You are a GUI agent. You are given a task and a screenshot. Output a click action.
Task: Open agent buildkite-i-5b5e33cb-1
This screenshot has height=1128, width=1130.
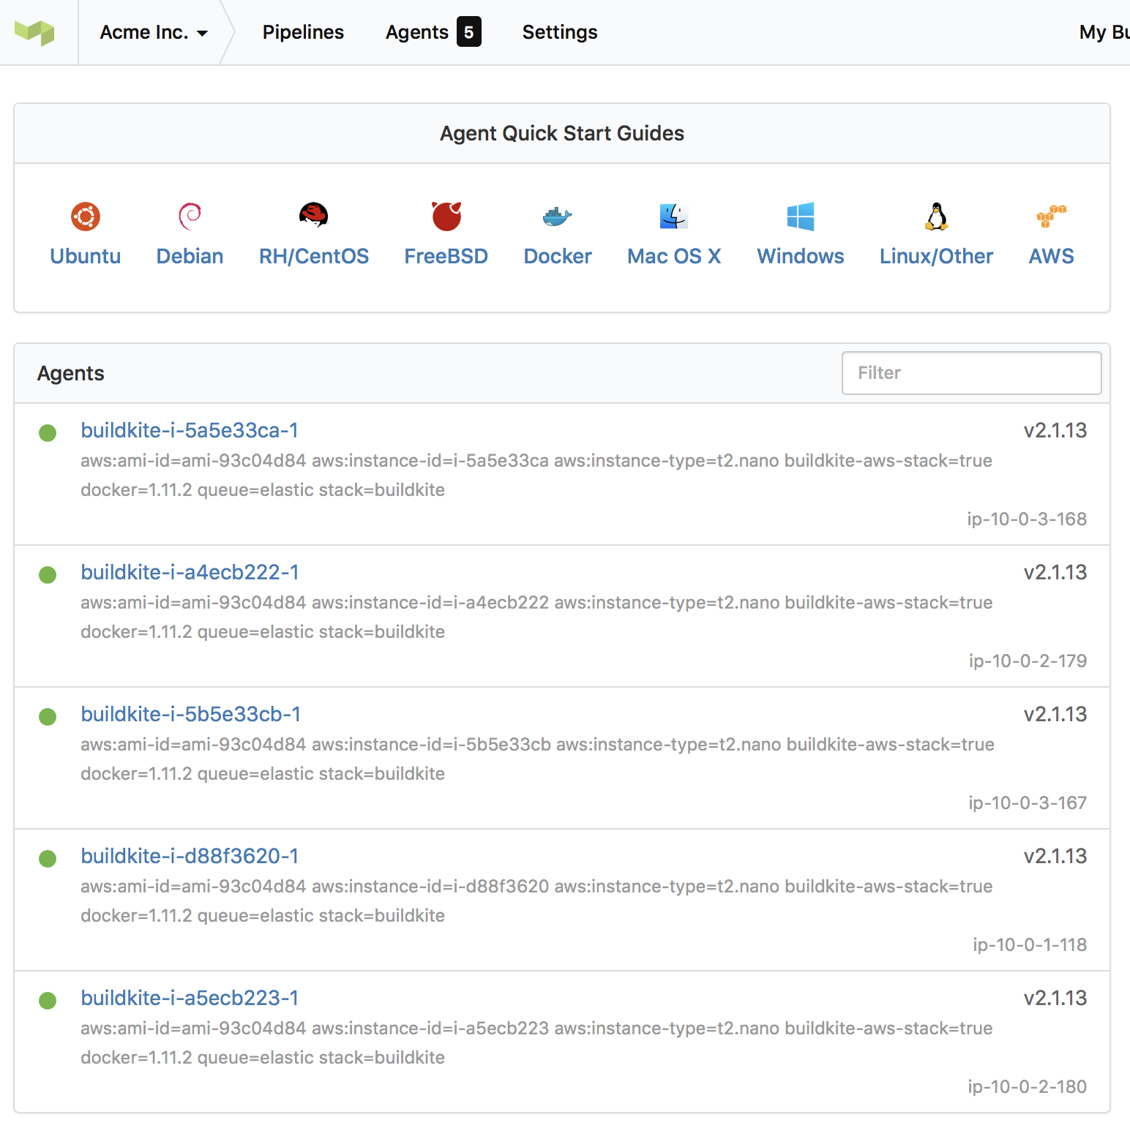click(x=191, y=714)
